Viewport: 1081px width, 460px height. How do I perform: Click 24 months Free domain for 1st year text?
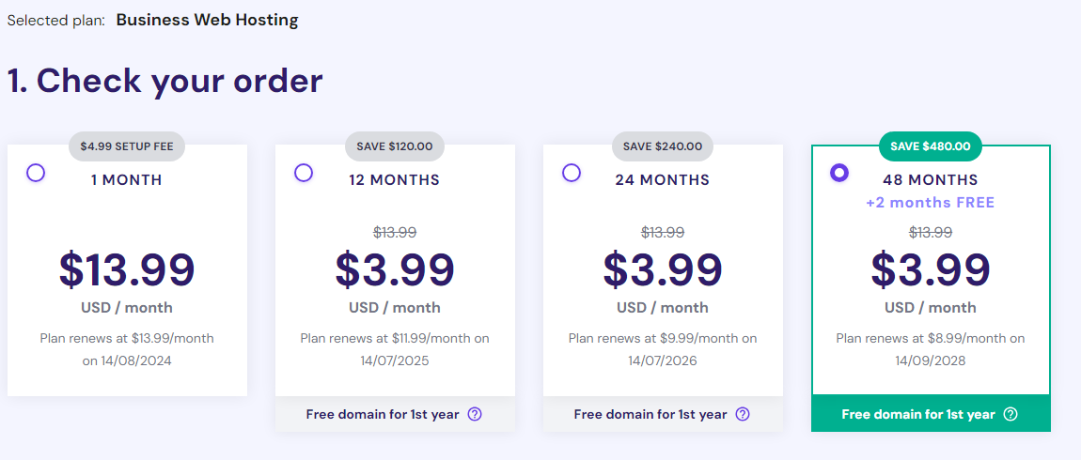point(650,415)
